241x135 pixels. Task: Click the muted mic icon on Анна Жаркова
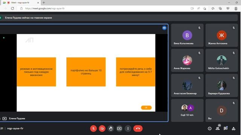click(199, 53)
